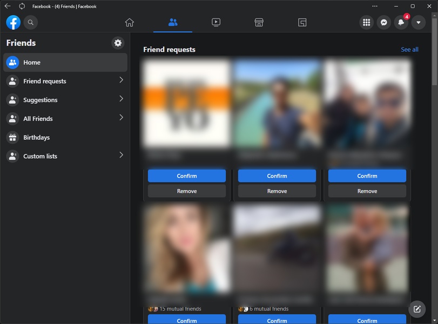Click the Facebook logo icon
438x324 pixels.
[14, 22]
